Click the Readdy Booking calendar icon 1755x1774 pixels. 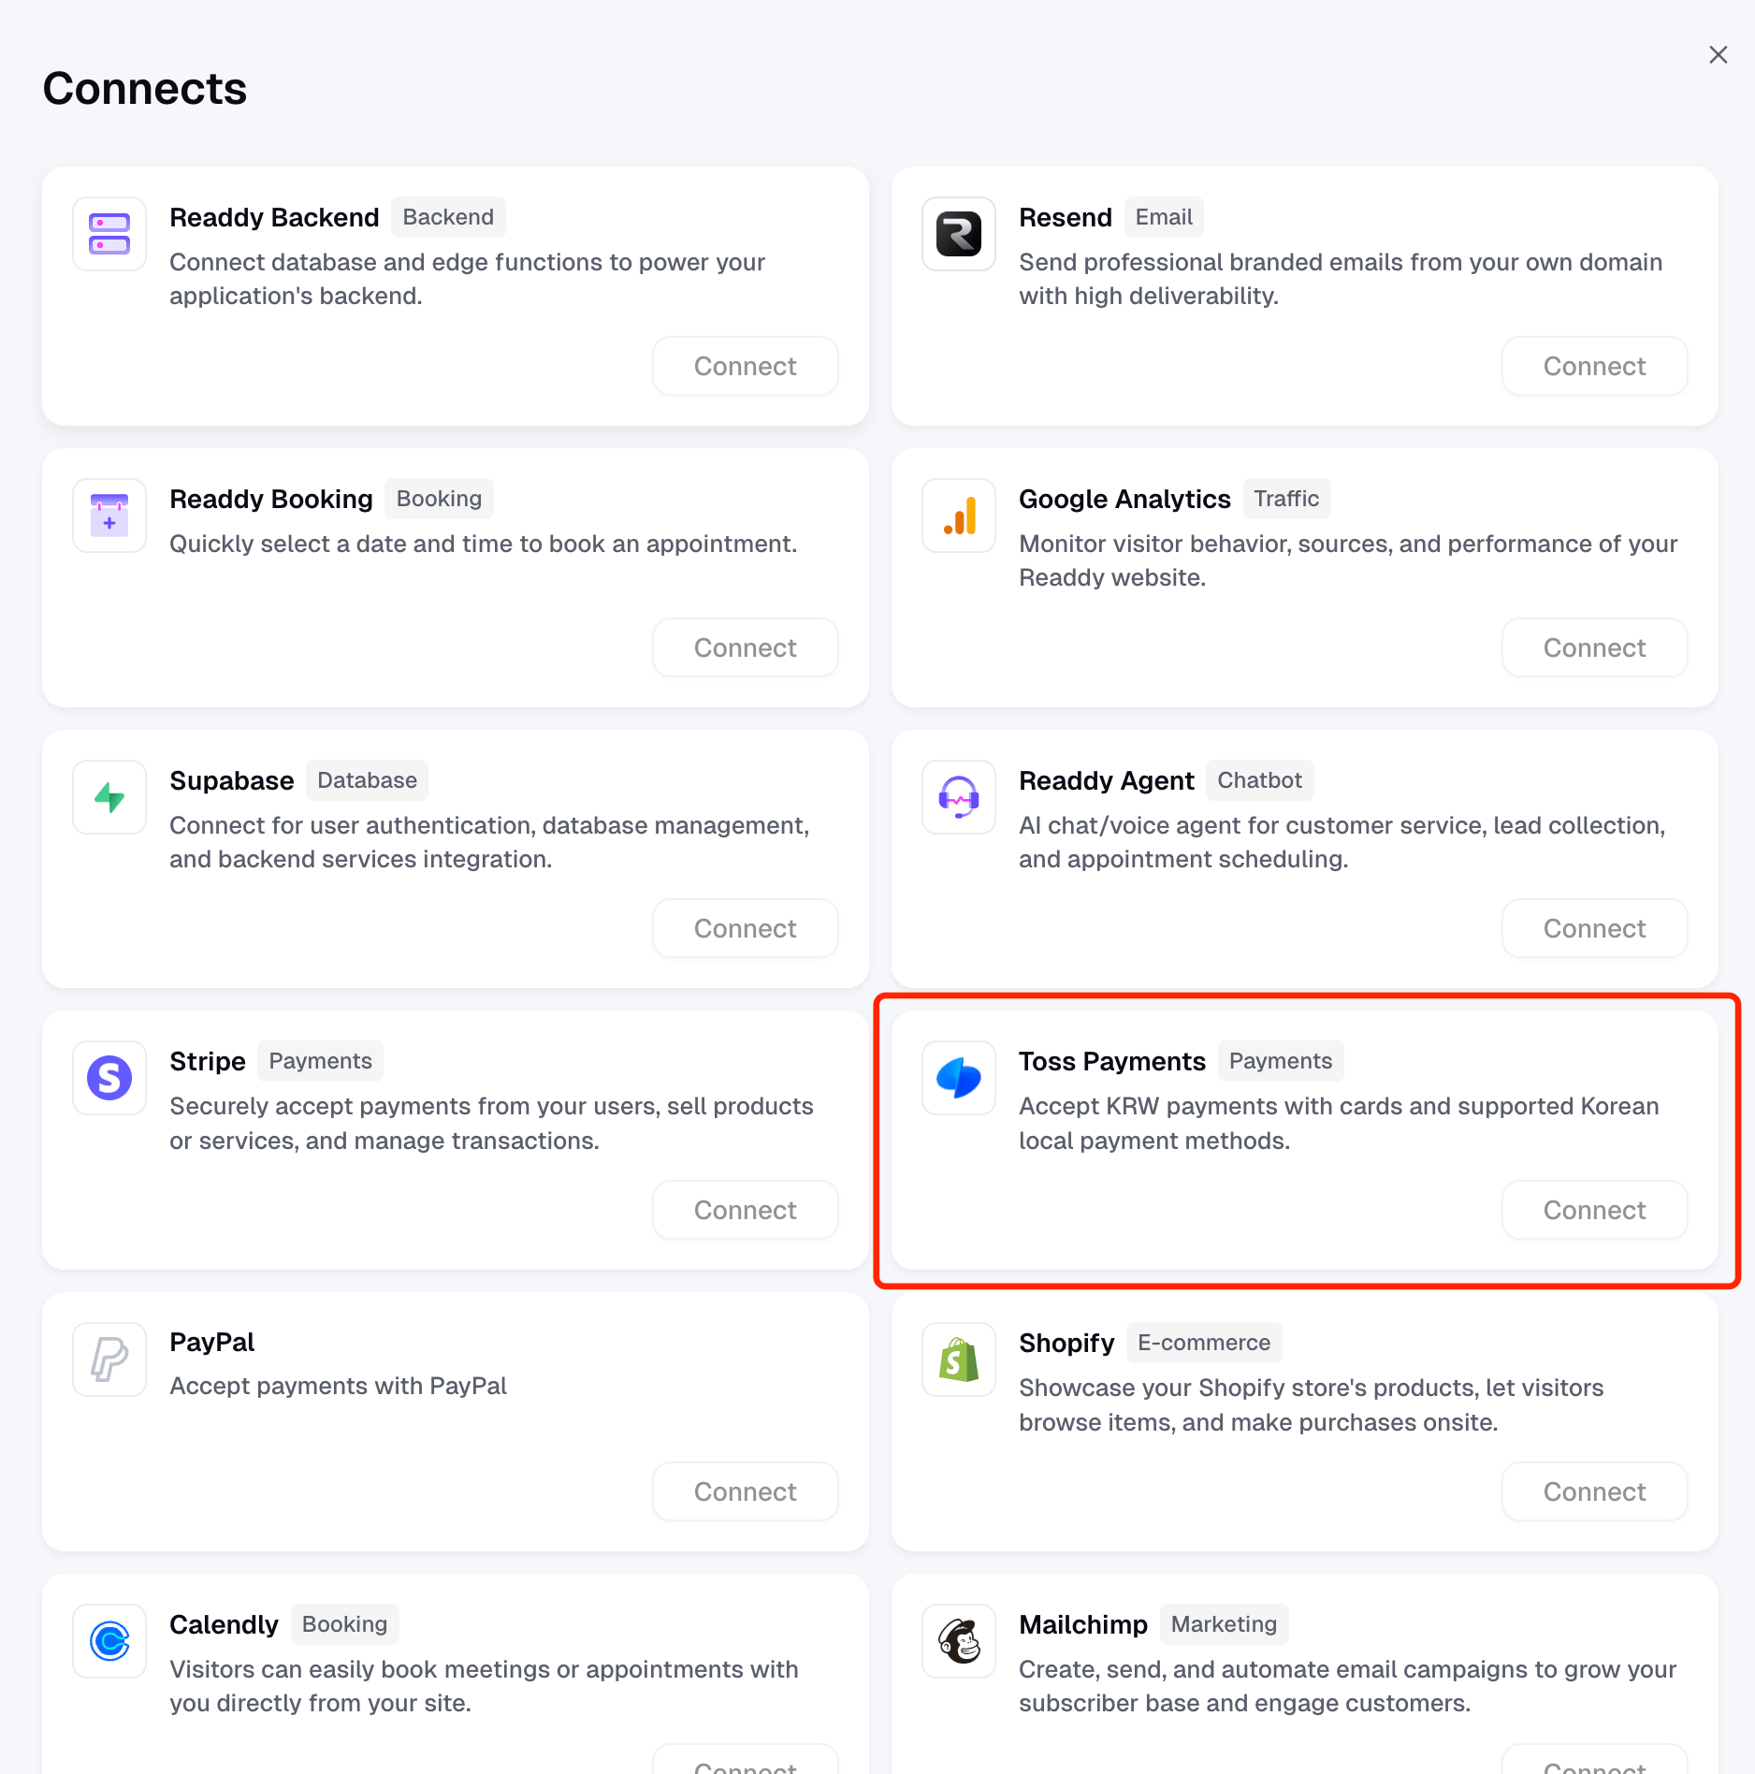109,516
